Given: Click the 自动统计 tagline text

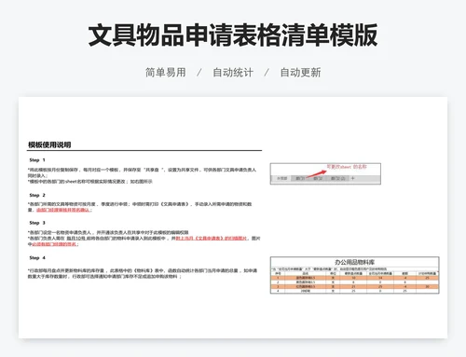Looking at the screenshot, I should [233, 73].
